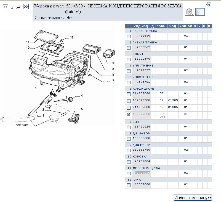Check the box for part 7755650
This screenshot has width=221, height=202.
(x=129, y=36)
